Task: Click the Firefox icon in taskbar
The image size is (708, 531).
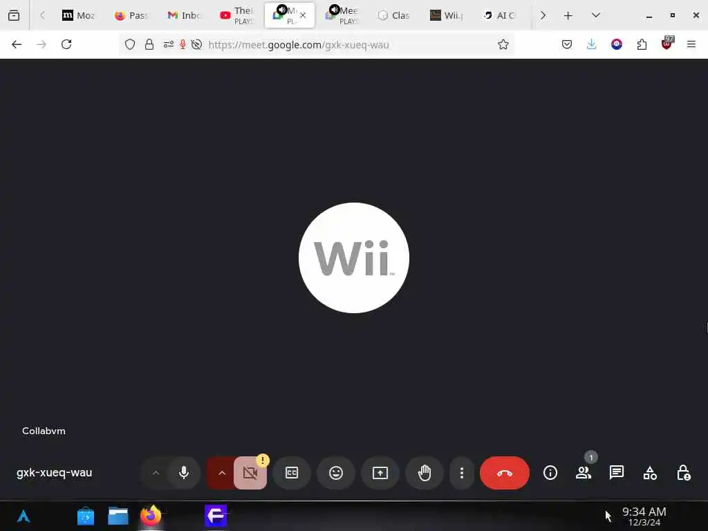Action: [x=151, y=516]
